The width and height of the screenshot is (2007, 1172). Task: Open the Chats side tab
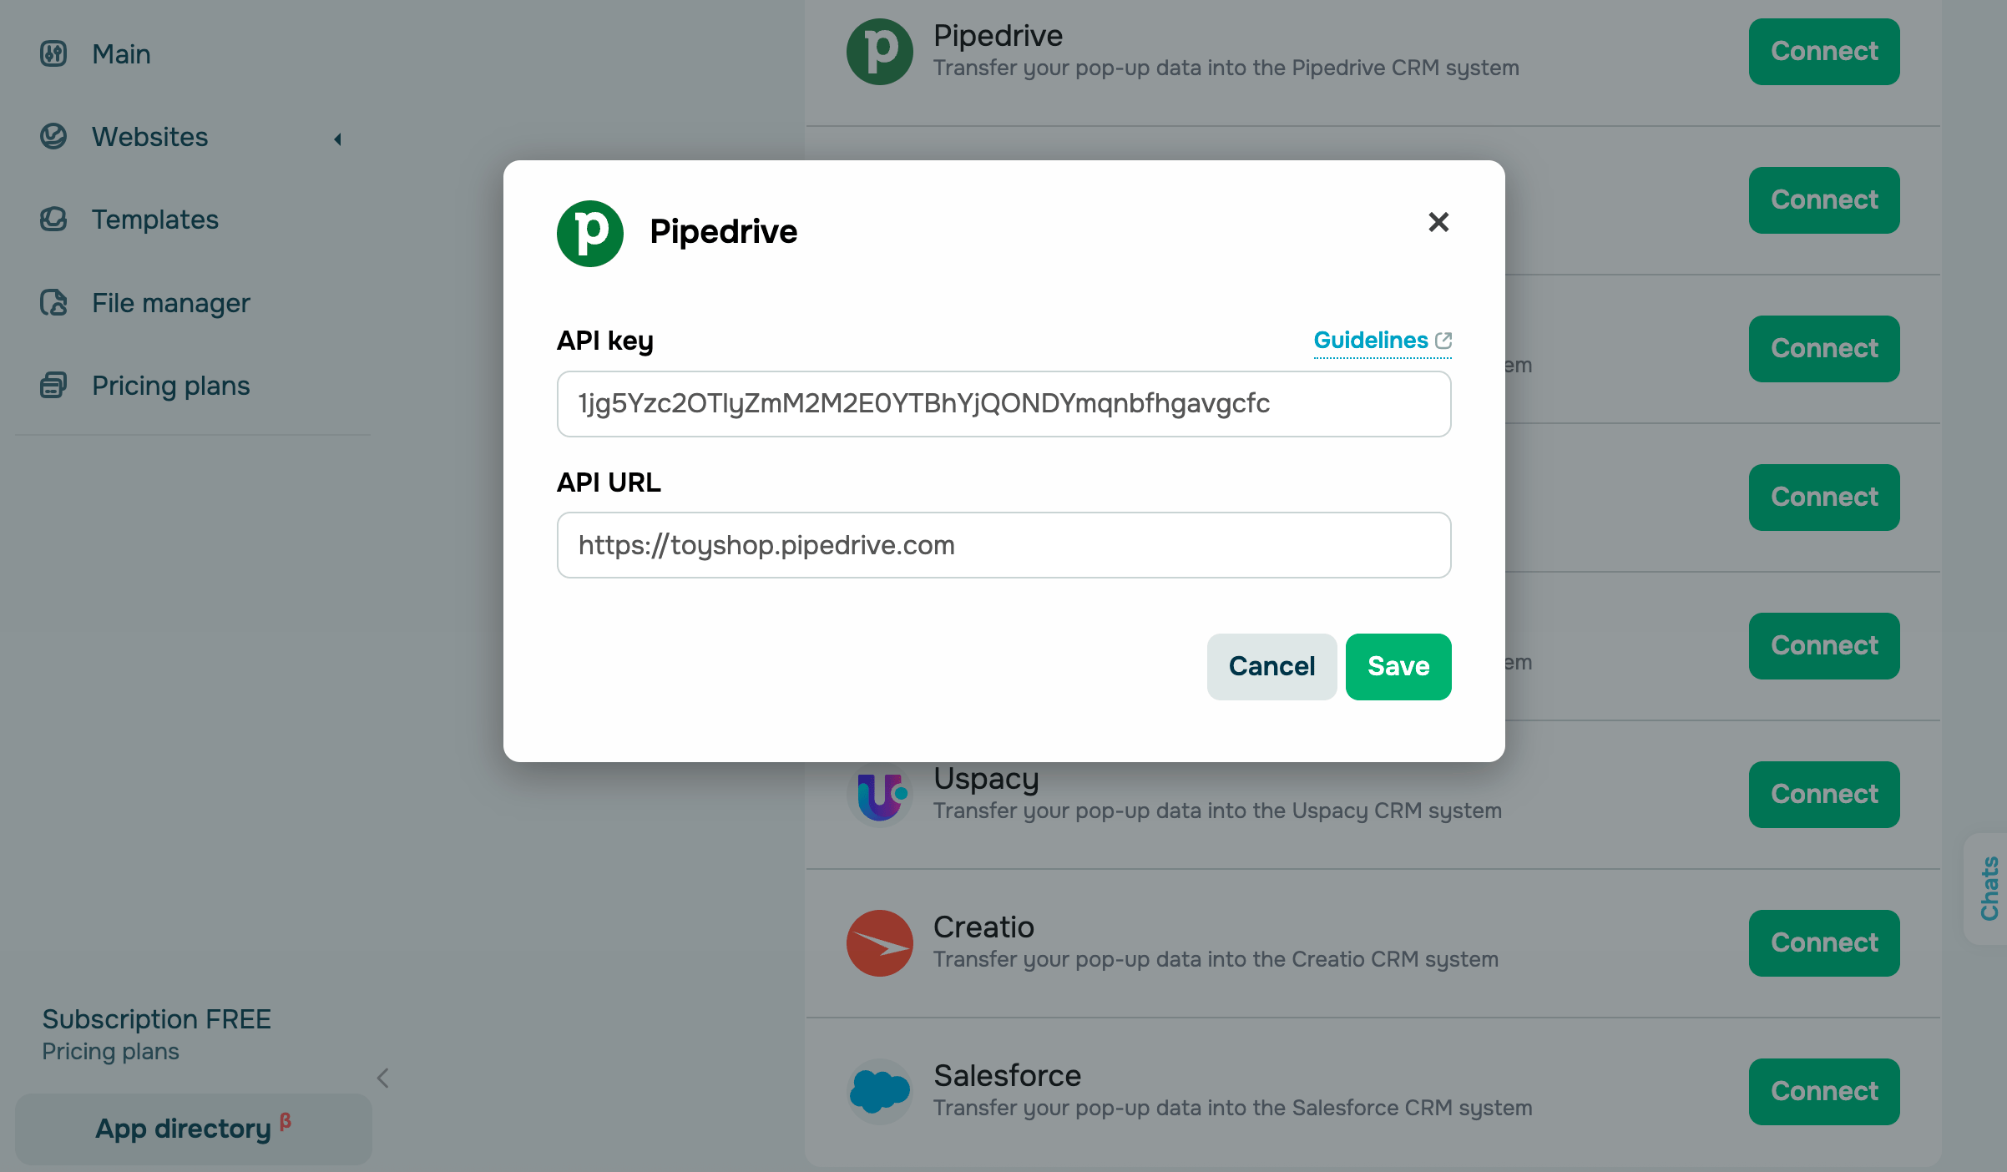point(1989,888)
